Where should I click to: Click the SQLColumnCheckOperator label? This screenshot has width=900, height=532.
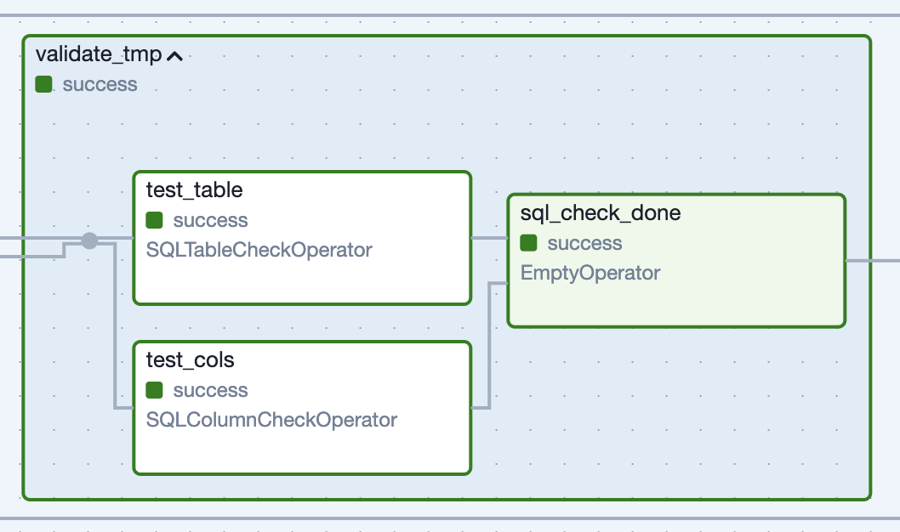[x=271, y=420]
